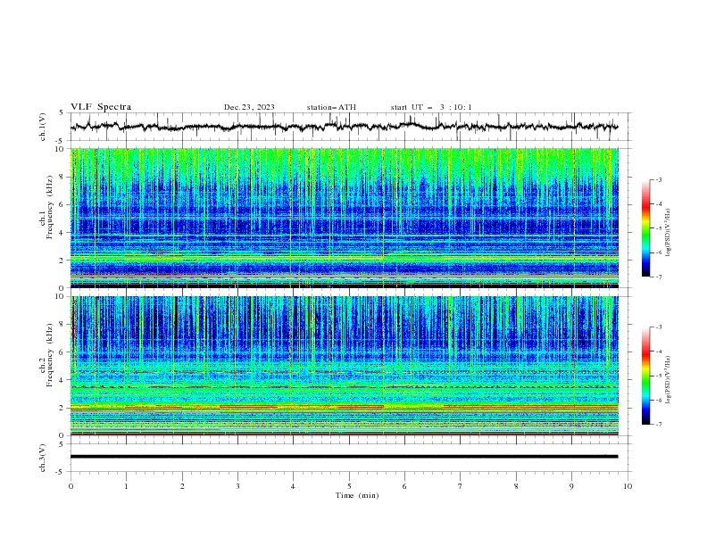707x546 pixels.
Task: Click time axis tick label "0"
Action: pos(71,486)
